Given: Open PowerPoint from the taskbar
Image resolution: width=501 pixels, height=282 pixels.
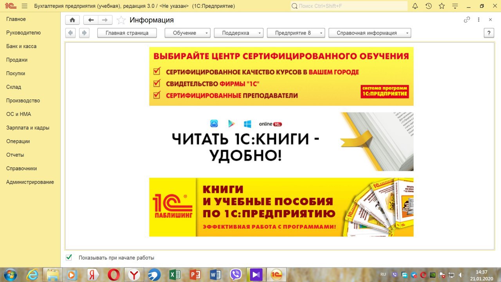Looking at the screenshot, I should pyautogui.click(x=195, y=275).
